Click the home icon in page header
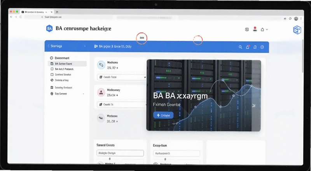The height and width of the screenshot is (171, 311). (x=262, y=30)
